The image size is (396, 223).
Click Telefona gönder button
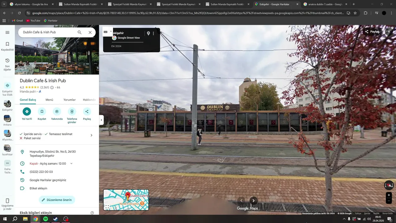pyautogui.click(x=72, y=116)
